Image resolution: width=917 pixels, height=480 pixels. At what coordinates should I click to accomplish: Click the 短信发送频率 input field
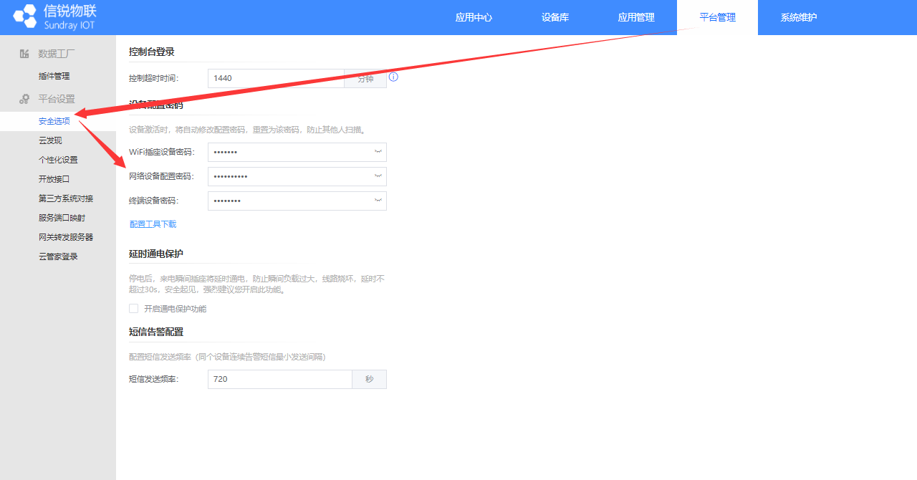280,379
